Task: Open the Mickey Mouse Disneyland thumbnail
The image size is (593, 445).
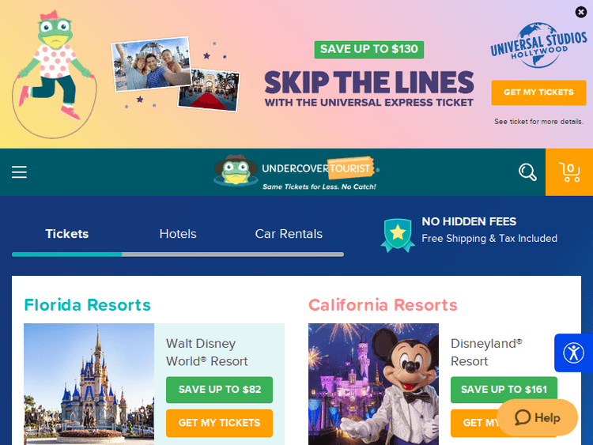Action: (x=373, y=384)
